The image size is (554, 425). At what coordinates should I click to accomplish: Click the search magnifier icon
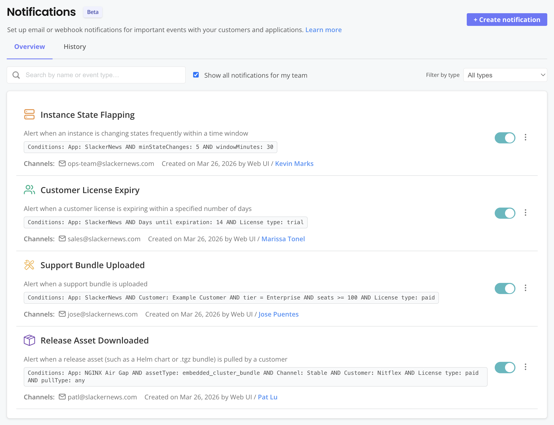click(16, 75)
